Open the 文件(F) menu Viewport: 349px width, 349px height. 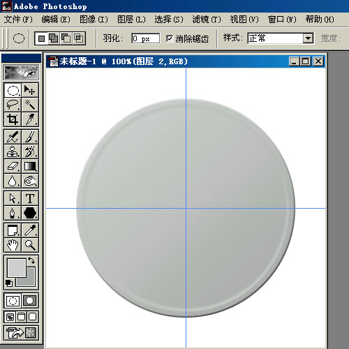(x=18, y=20)
